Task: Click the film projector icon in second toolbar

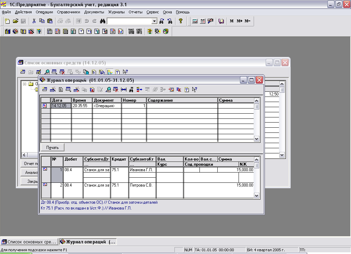Action: pos(157,31)
